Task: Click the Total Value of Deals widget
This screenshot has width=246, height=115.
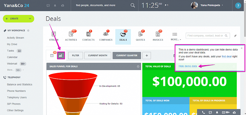Action: click(x=189, y=80)
